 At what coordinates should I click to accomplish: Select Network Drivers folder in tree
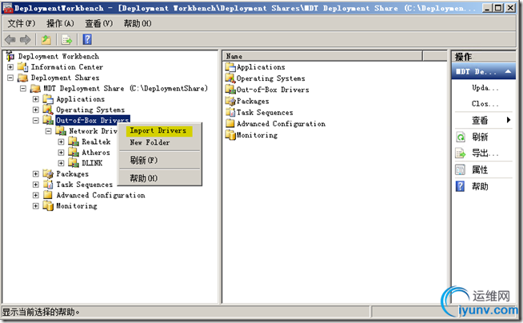coord(93,131)
